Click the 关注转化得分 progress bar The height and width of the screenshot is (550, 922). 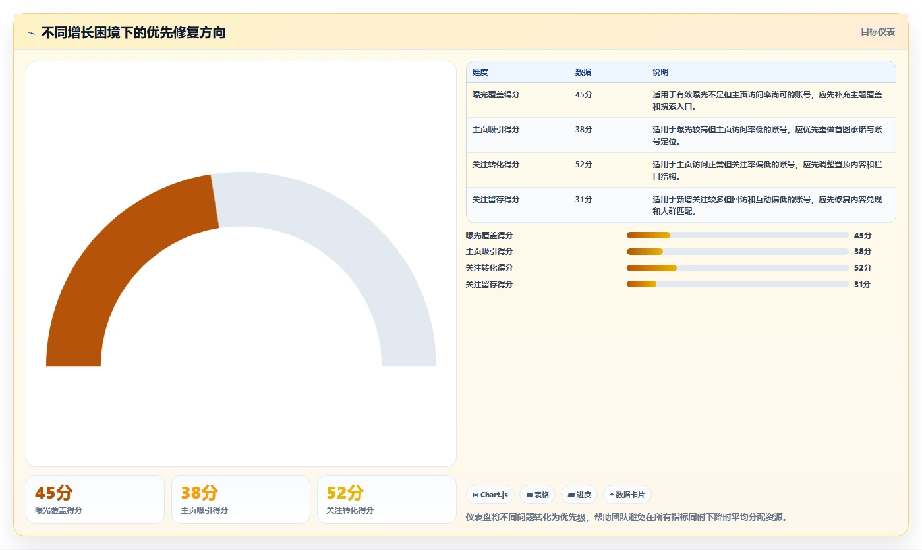pyautogui.click(x=737, y=268)
